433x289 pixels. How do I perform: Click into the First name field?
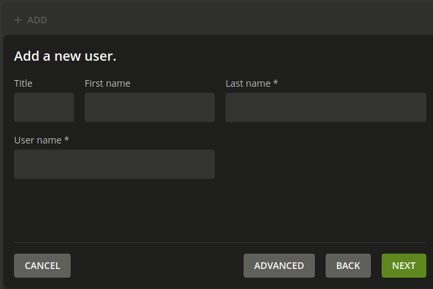pos(149,107)
